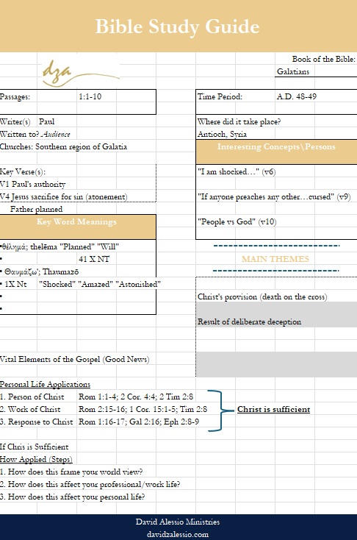
Task: Click the blue curly bracket shape
Action: coord(220,411)
